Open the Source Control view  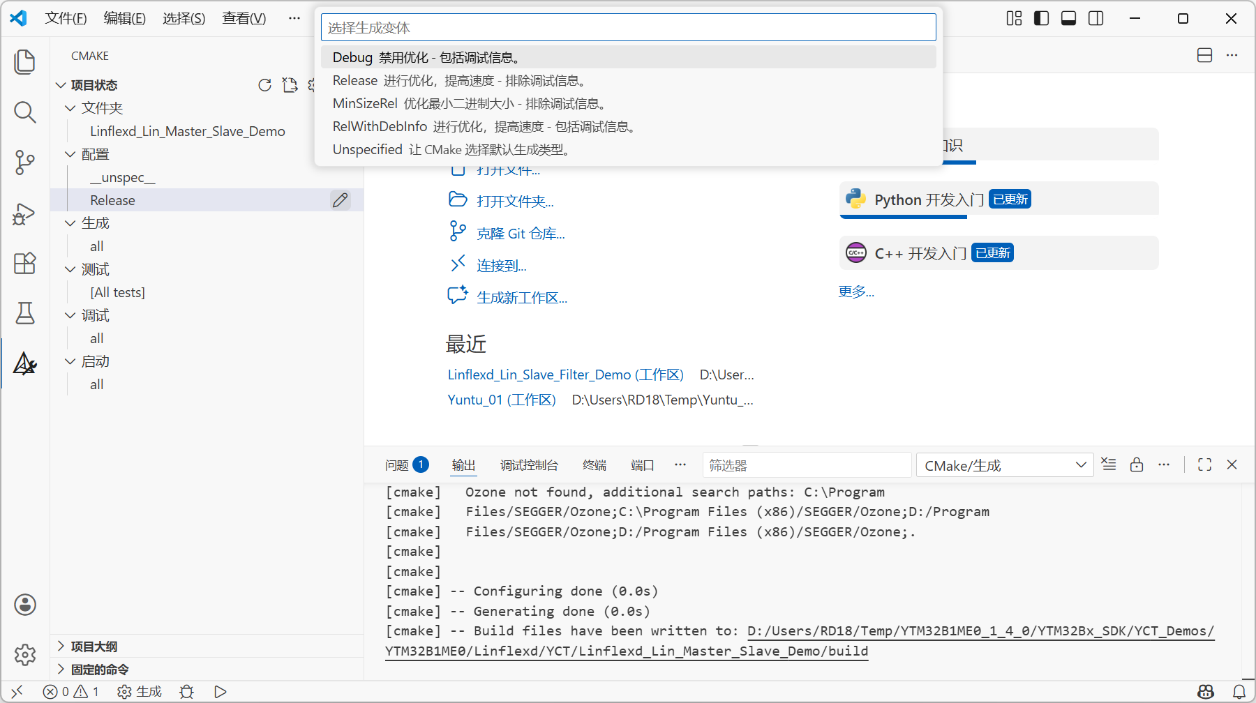click(x=25, y=162)
